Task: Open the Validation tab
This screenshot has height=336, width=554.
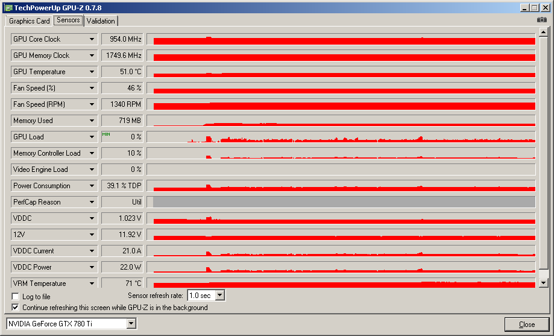Action: 101,21
